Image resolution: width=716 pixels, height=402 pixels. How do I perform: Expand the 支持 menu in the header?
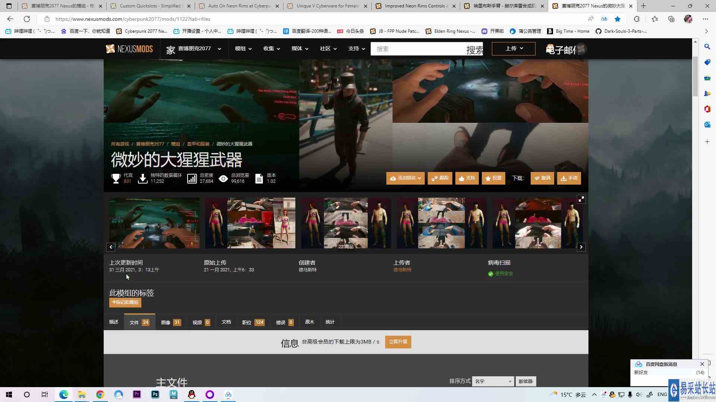357,49
